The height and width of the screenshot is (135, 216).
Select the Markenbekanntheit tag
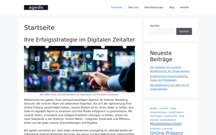coord(166,124)
